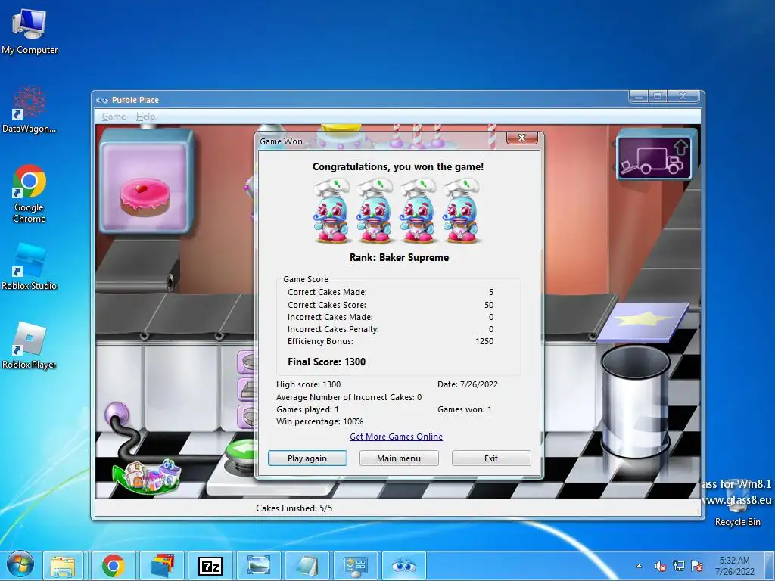Click the Purble Place village home icon
Viewport: 775px width, 581px height.
(x=147, y=476)
